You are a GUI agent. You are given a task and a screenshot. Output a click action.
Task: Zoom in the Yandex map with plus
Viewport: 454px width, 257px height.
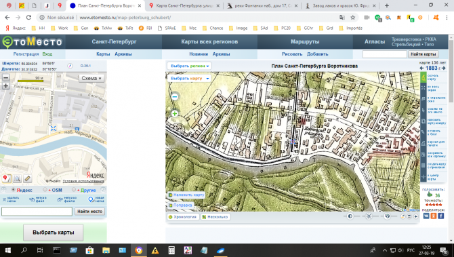coord(5,86)
